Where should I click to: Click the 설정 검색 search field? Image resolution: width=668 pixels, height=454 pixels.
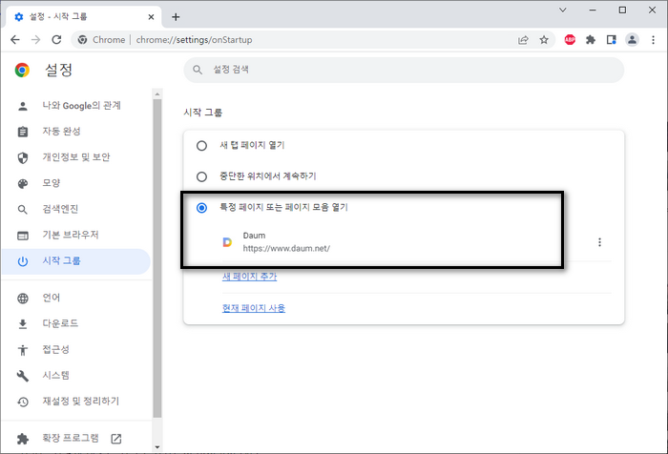pyautogui.click(x=404, y=70)
